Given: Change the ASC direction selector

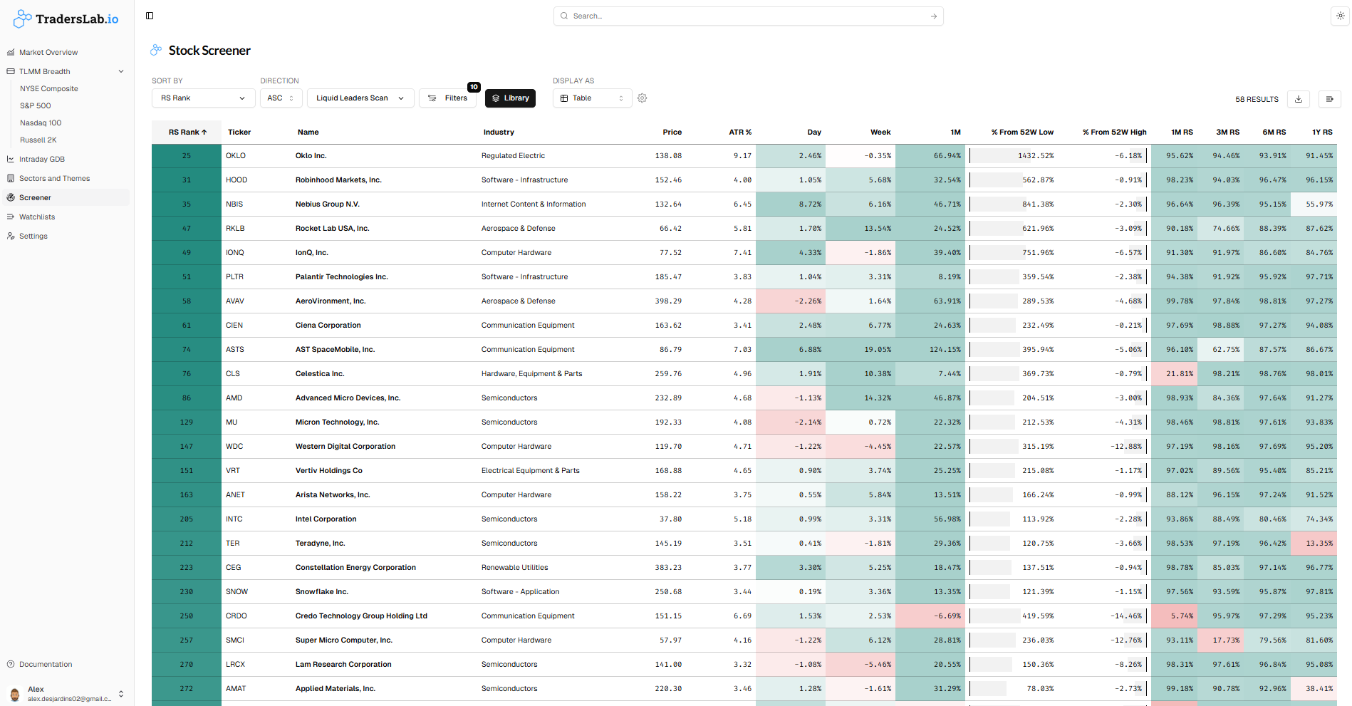Looking at the screenshot, I should (281, 98).
